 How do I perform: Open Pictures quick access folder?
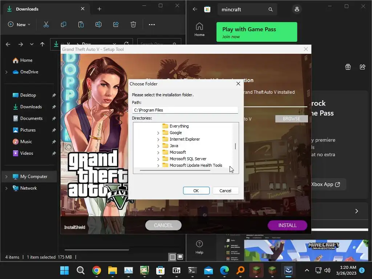click(x=28, y=130)
